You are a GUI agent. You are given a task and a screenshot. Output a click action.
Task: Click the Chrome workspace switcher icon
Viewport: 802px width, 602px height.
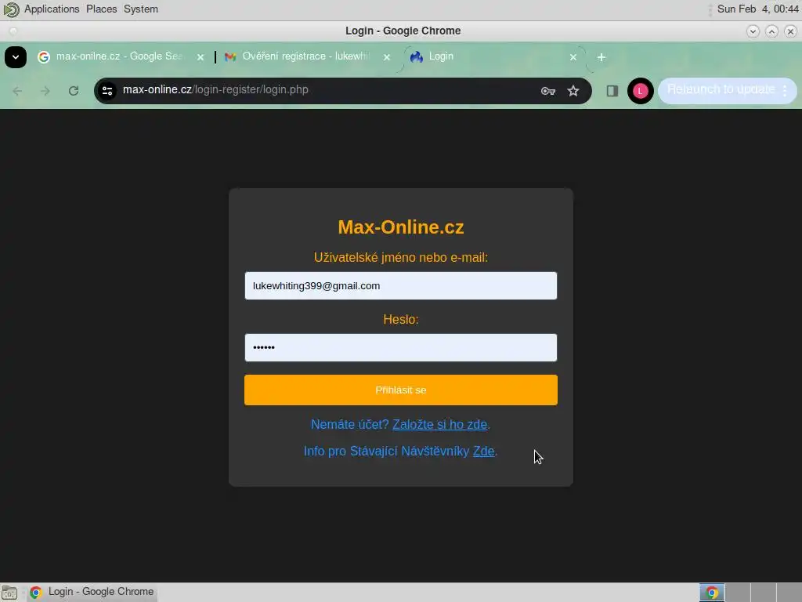(711, 593)
